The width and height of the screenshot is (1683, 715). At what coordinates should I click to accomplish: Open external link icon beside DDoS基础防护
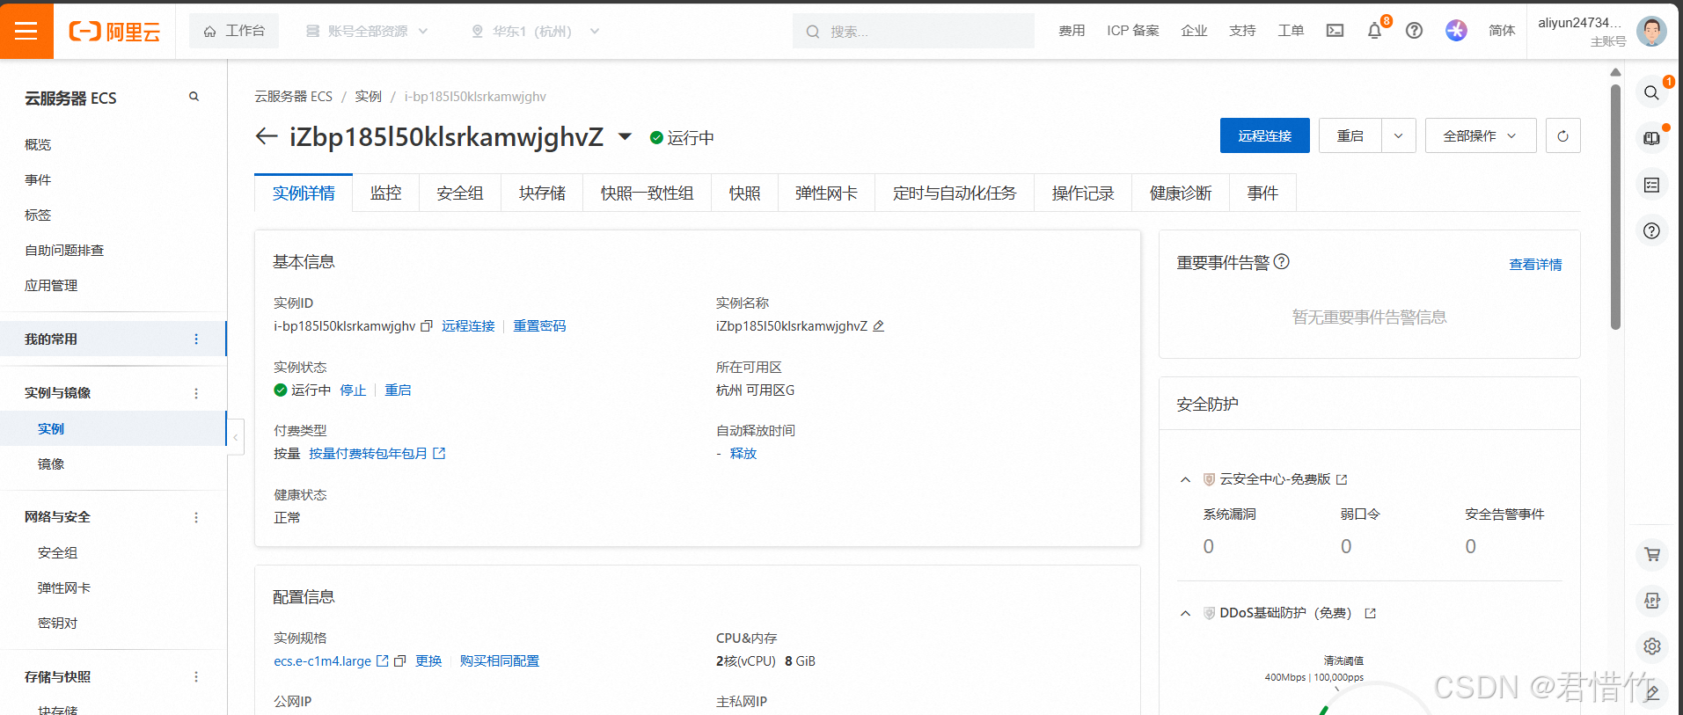coord(1370,613)
